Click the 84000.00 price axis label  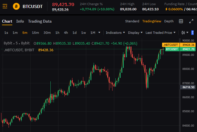(188, 125)
